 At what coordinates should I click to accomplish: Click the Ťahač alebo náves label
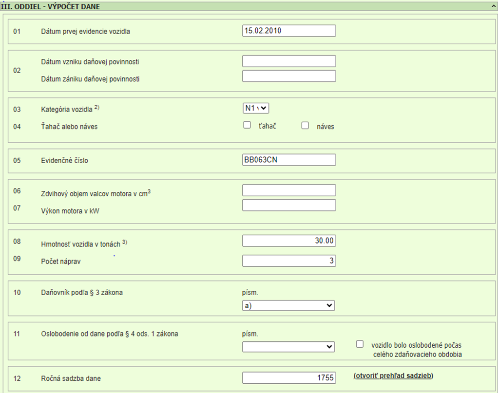[x=69, y=126]
